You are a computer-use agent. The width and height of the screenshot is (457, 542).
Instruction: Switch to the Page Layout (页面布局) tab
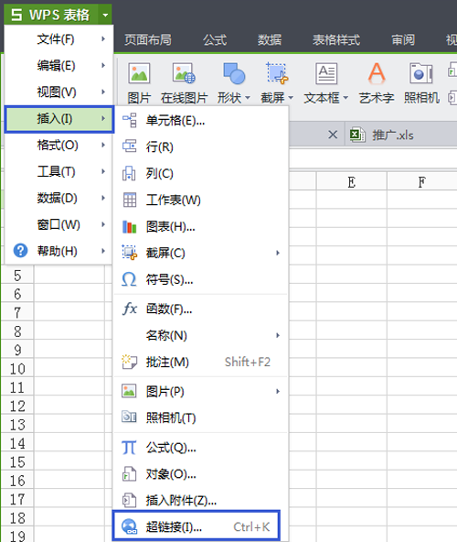coord(148,40)
